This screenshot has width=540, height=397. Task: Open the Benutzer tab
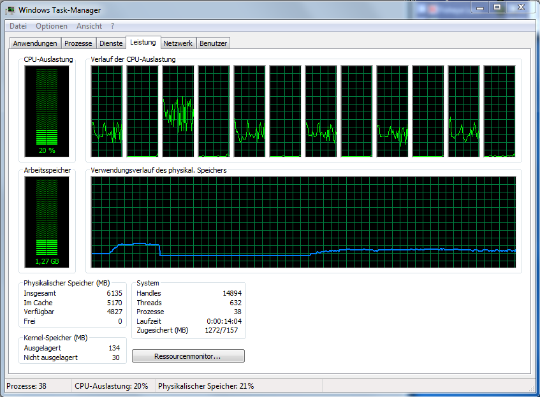(x=213, y=43)
